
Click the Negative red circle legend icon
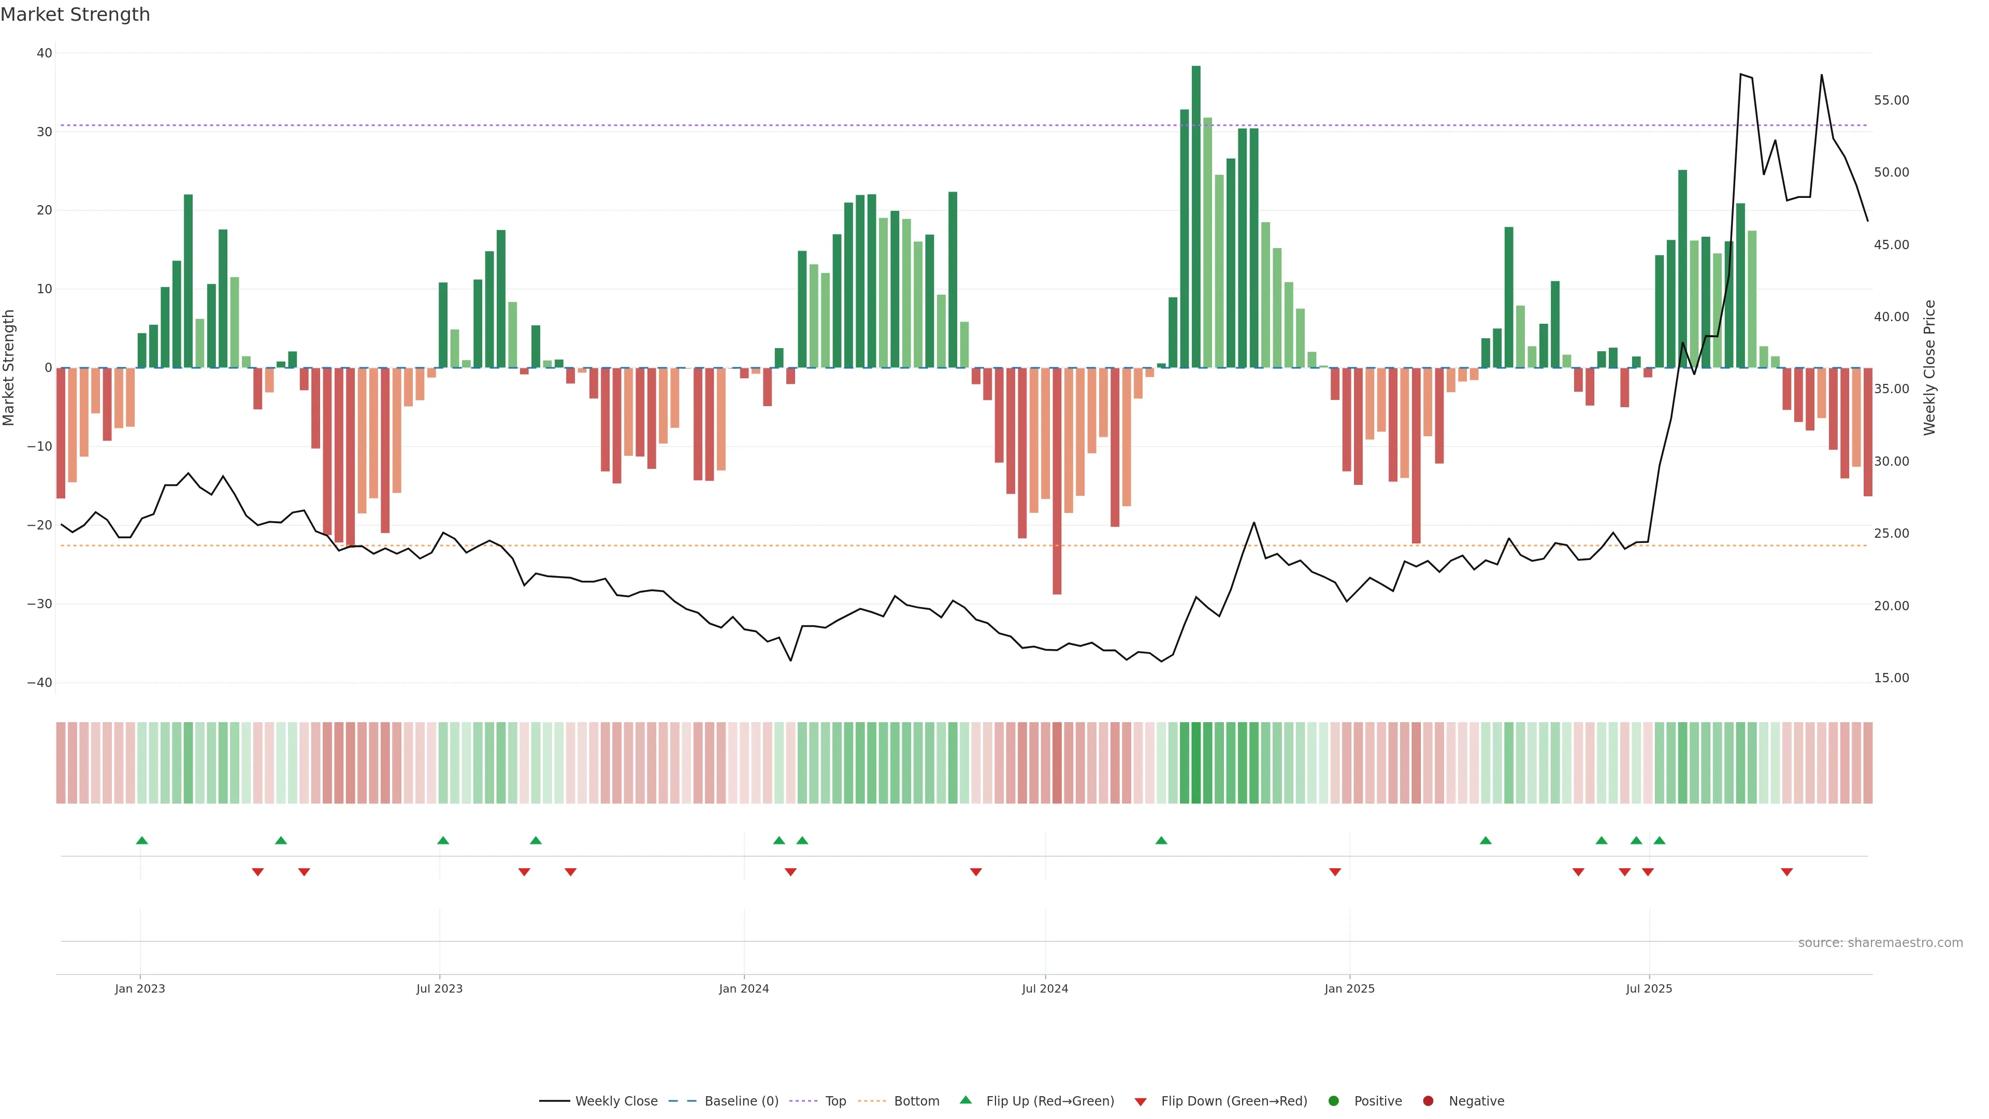tap(1428, 1101)
